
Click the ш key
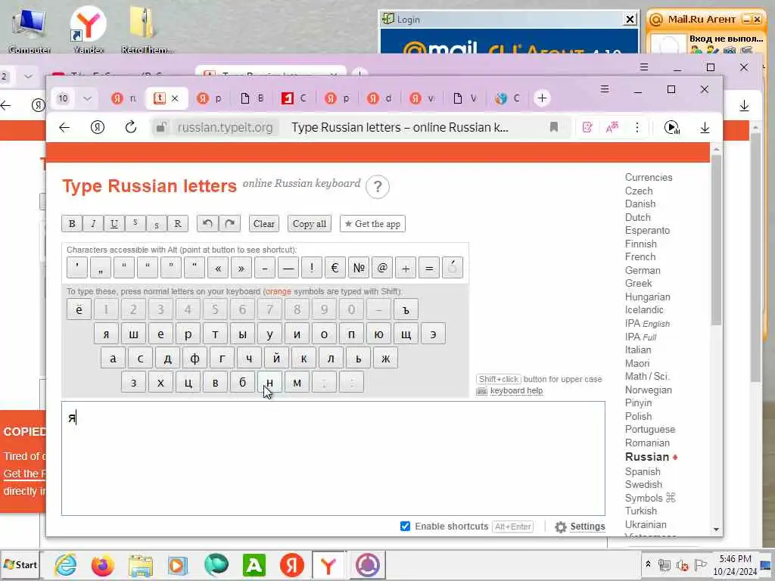pyautogui.click(x=133, y=334)
